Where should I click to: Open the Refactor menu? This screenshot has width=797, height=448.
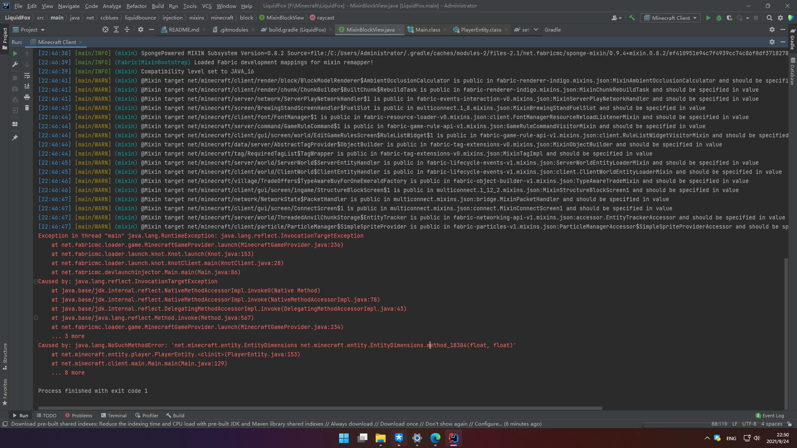pos(137,6)
